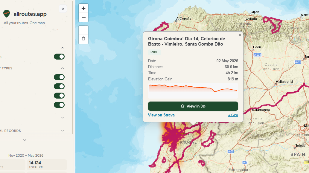Click the Oviedo label on map
This screenshot has width=309, height=173.
[251, 19]
